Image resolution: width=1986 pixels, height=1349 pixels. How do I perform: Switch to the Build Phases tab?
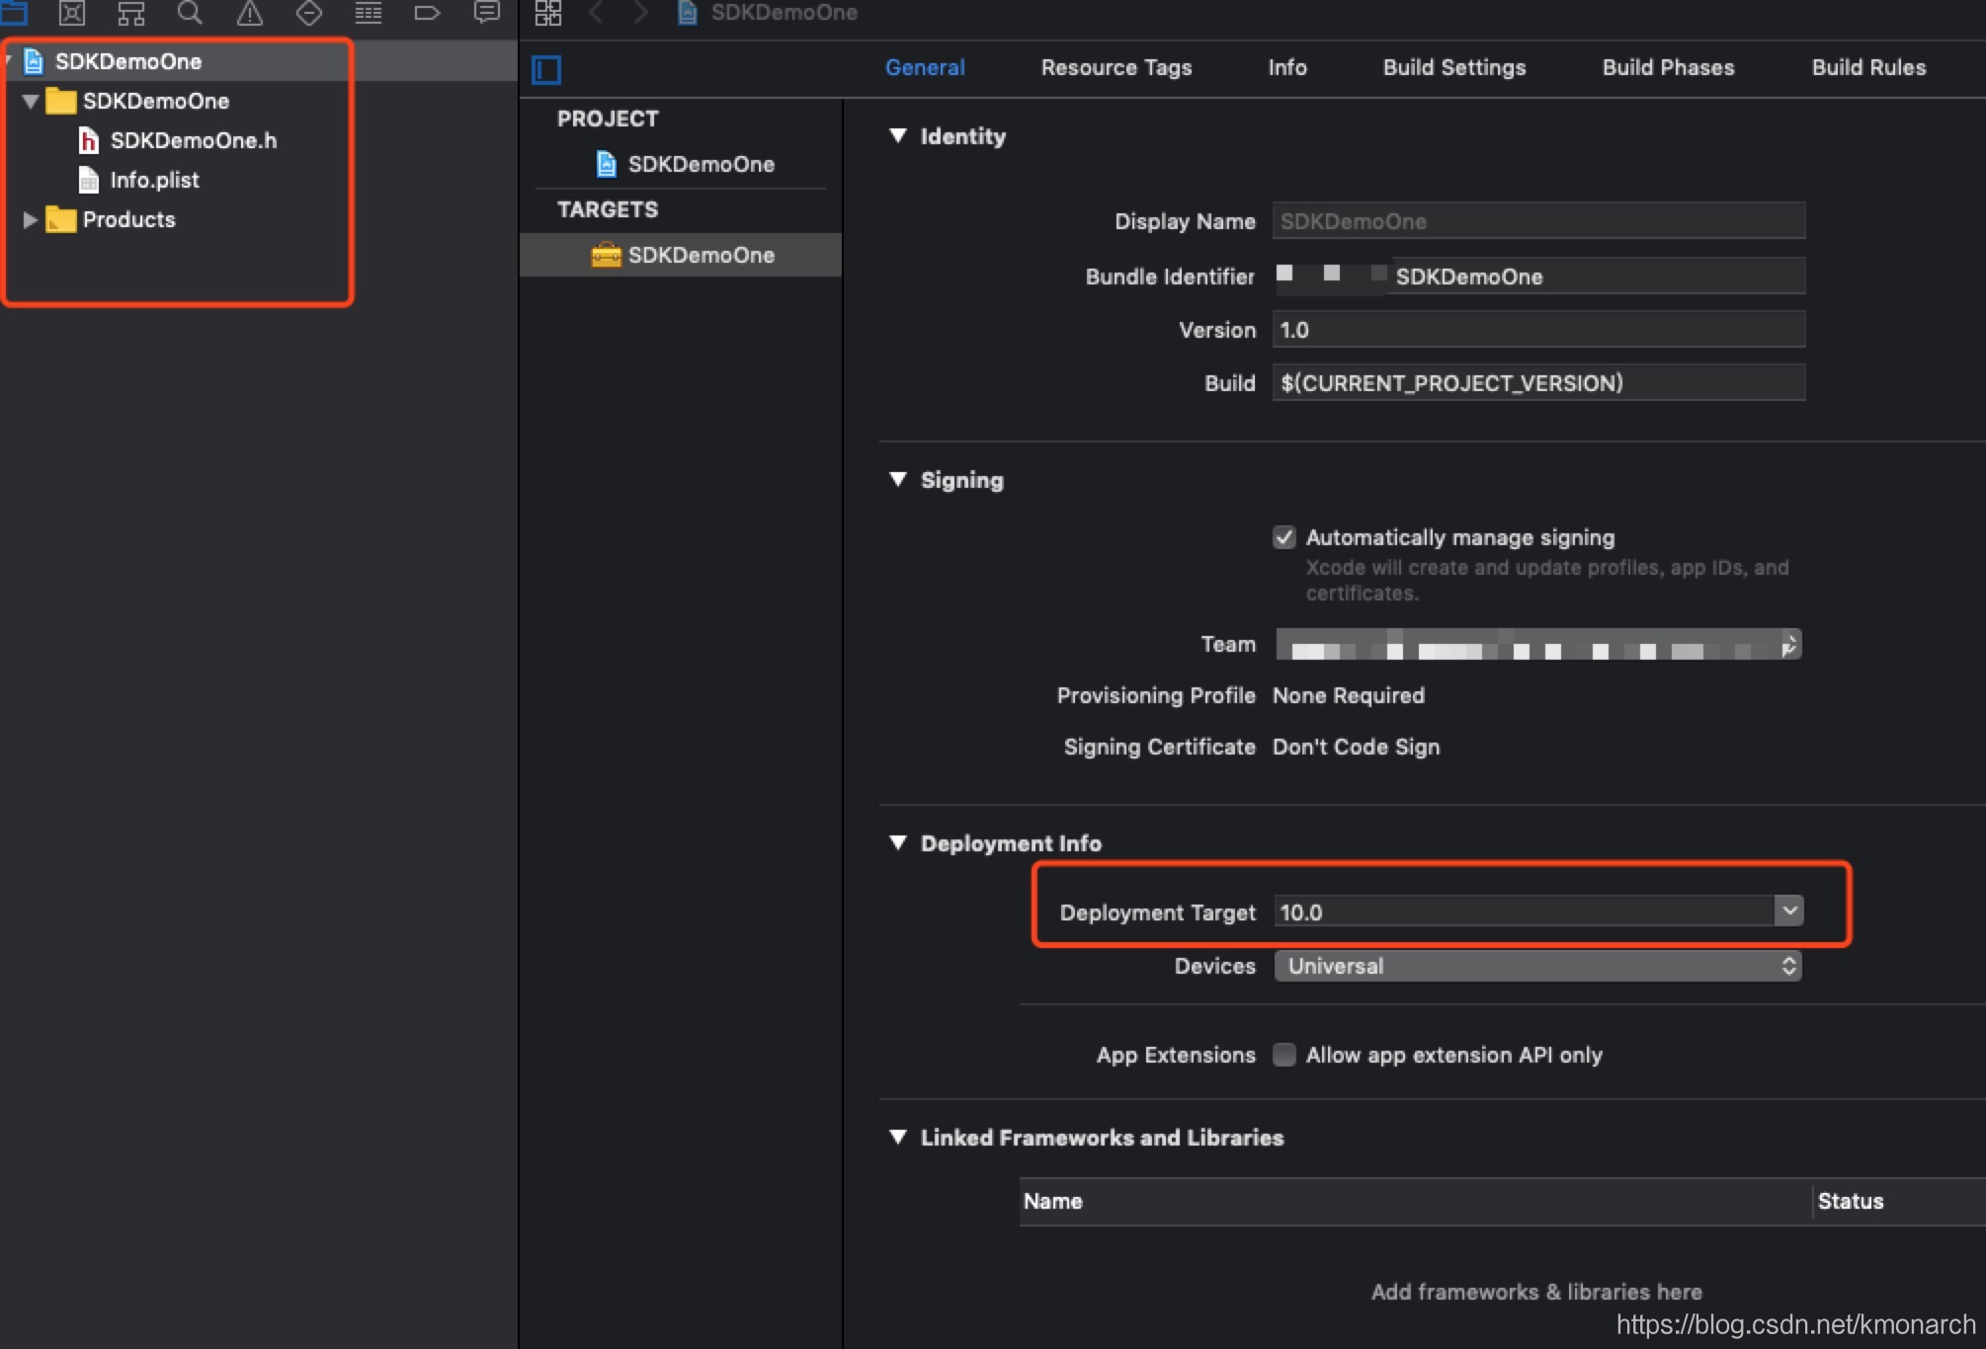[x=1668, y=67]
